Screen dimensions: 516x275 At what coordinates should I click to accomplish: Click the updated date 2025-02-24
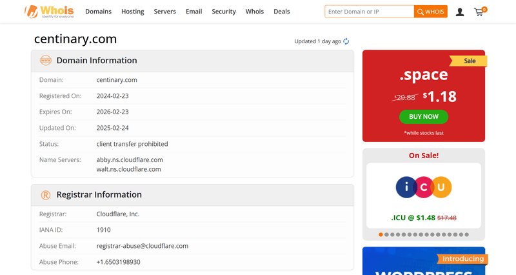112,128
